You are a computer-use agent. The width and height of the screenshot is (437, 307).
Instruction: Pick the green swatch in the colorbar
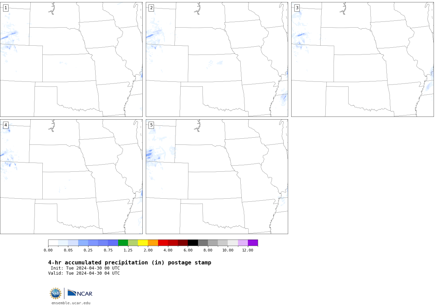pos(123,243)
